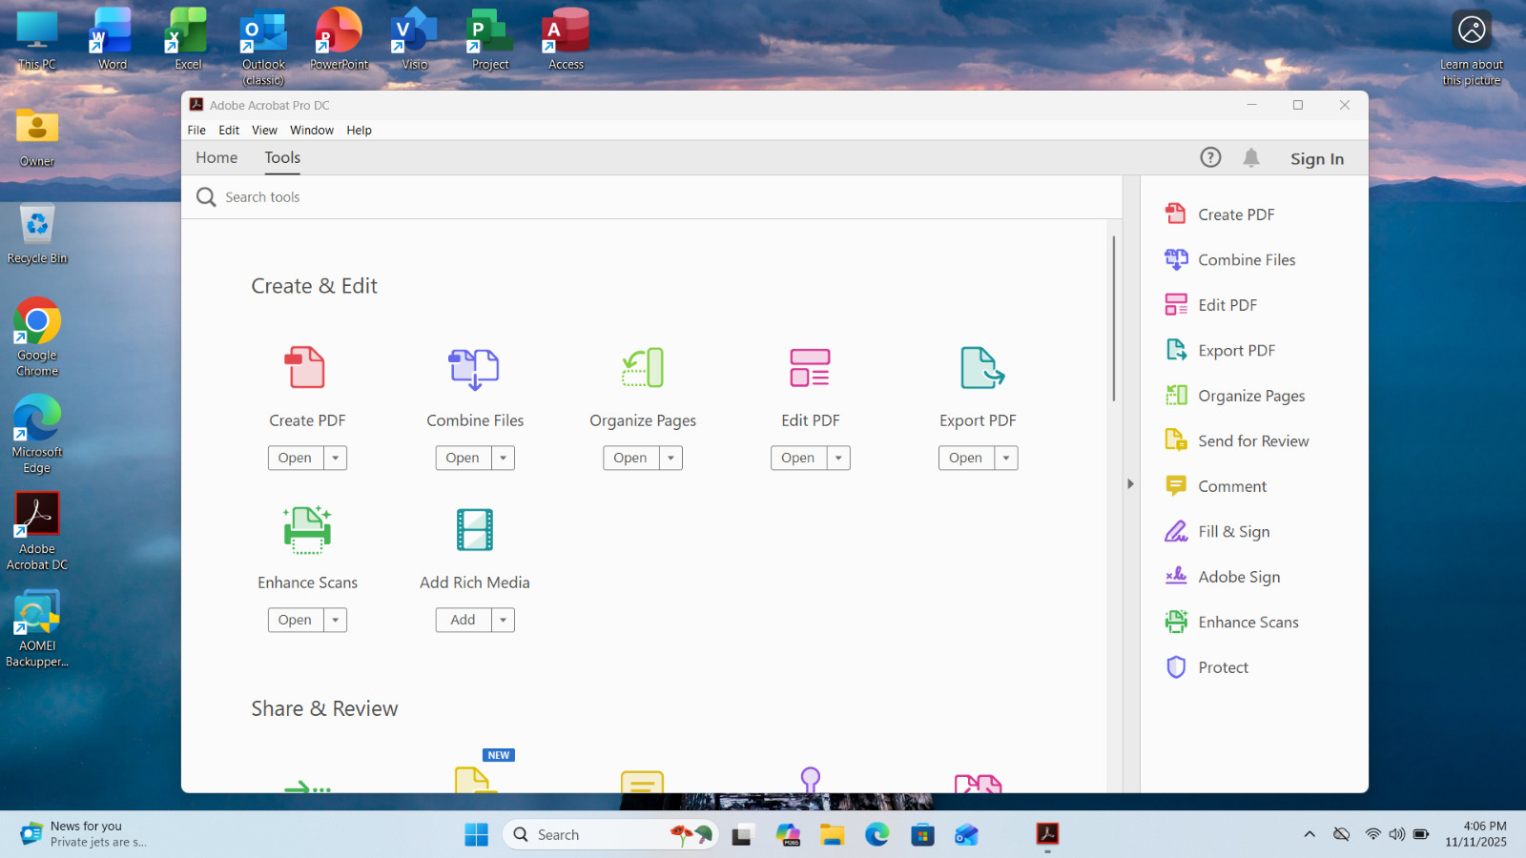The width and height of the screenshot is (1526, 858).
Task: Click Open button under Export PDF
Action: (x=967, y=458)
